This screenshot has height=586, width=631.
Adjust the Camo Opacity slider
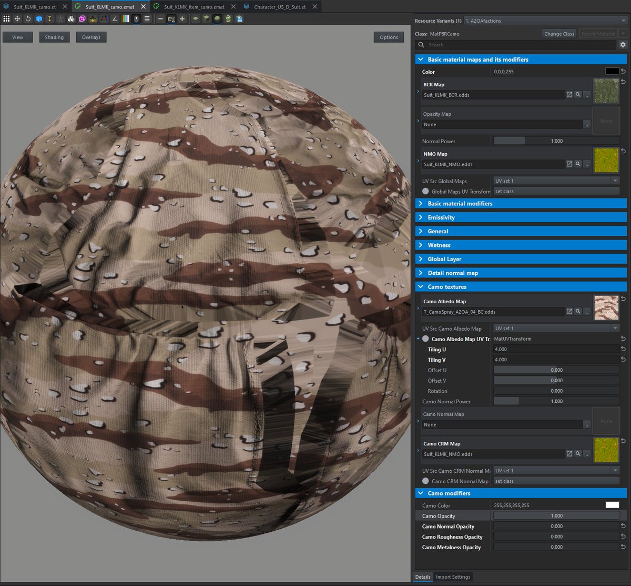pyautogui.click(x=556, y=516)
